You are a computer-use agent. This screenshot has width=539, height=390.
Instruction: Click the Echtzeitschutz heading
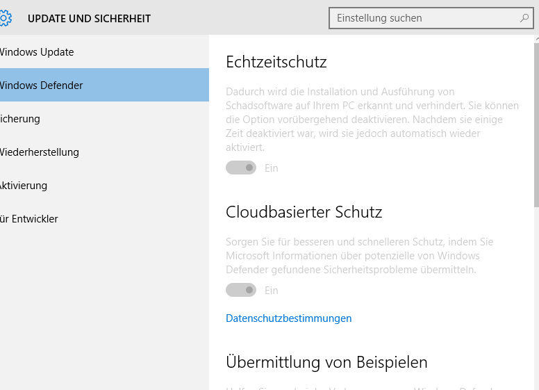[x=276, y=62]
